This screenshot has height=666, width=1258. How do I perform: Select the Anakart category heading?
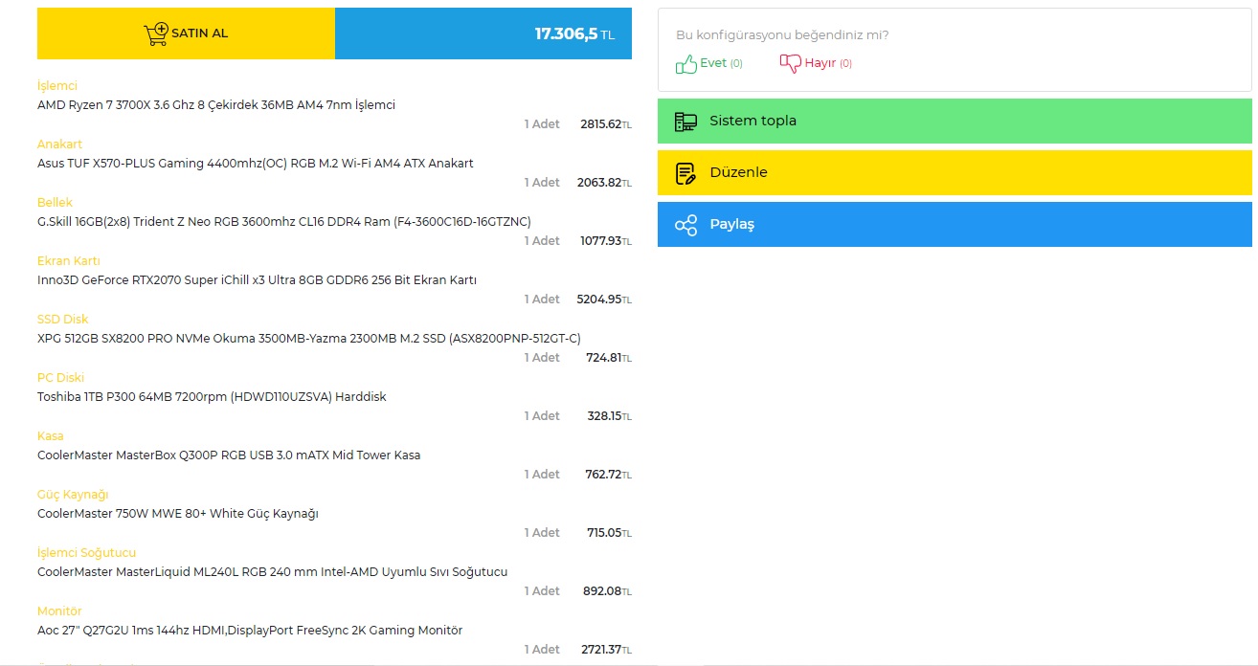click(60, 144)
